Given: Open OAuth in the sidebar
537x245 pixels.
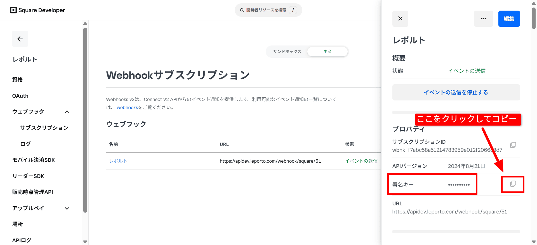Looking at the screenshot, I should 20,96.
